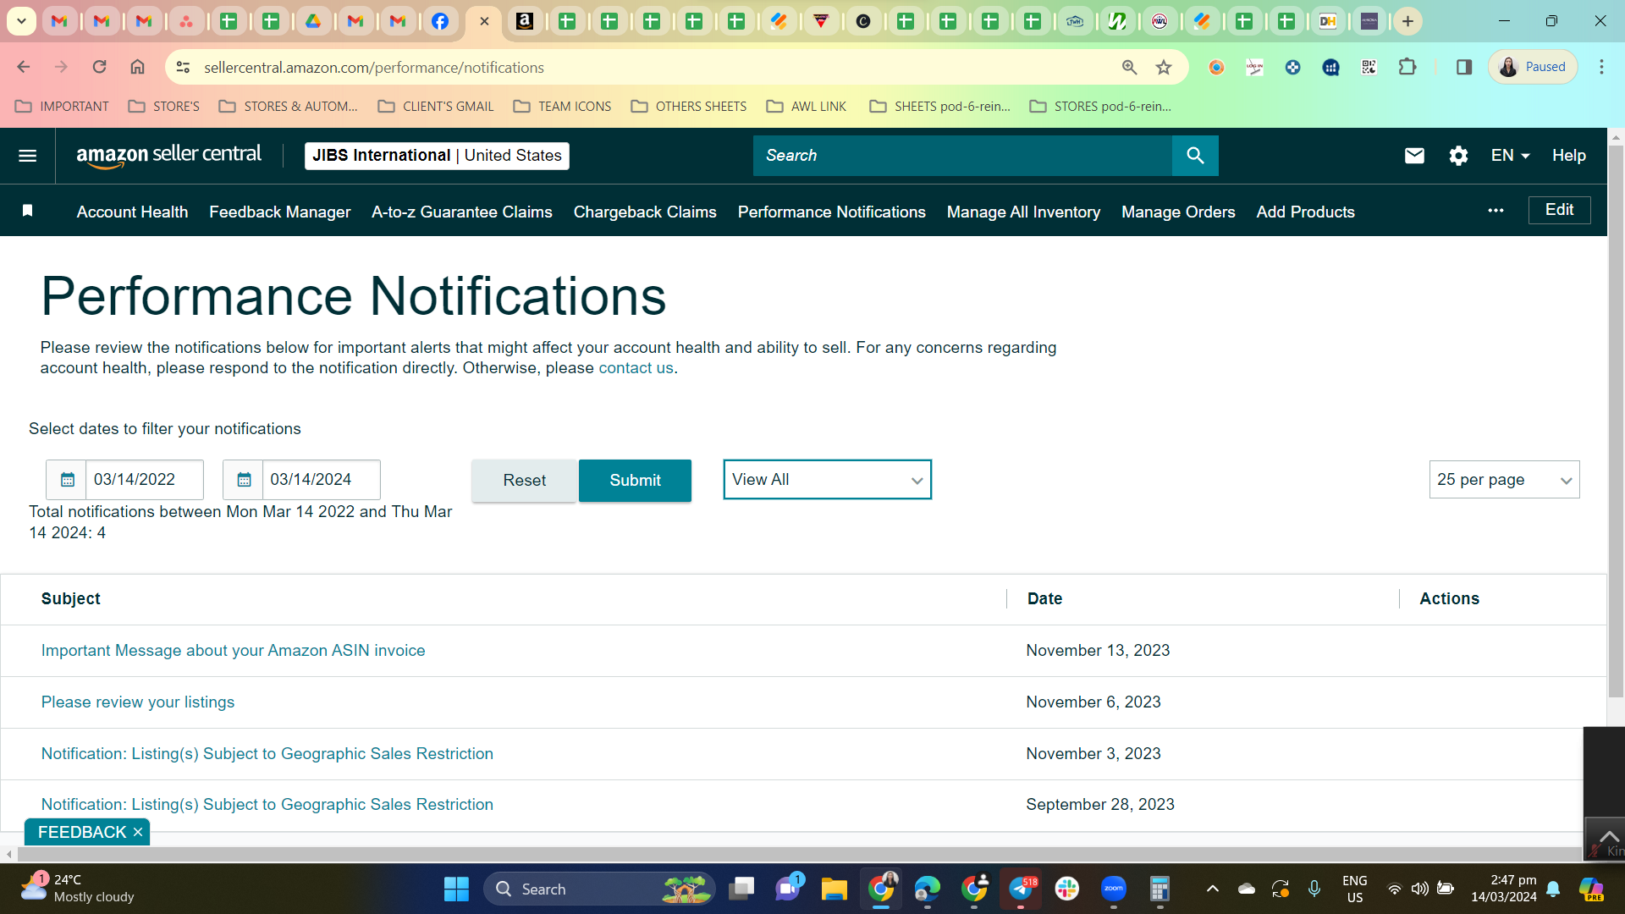Expand the View All filter dropdown
1625x914 pixels.
point(827,480)
